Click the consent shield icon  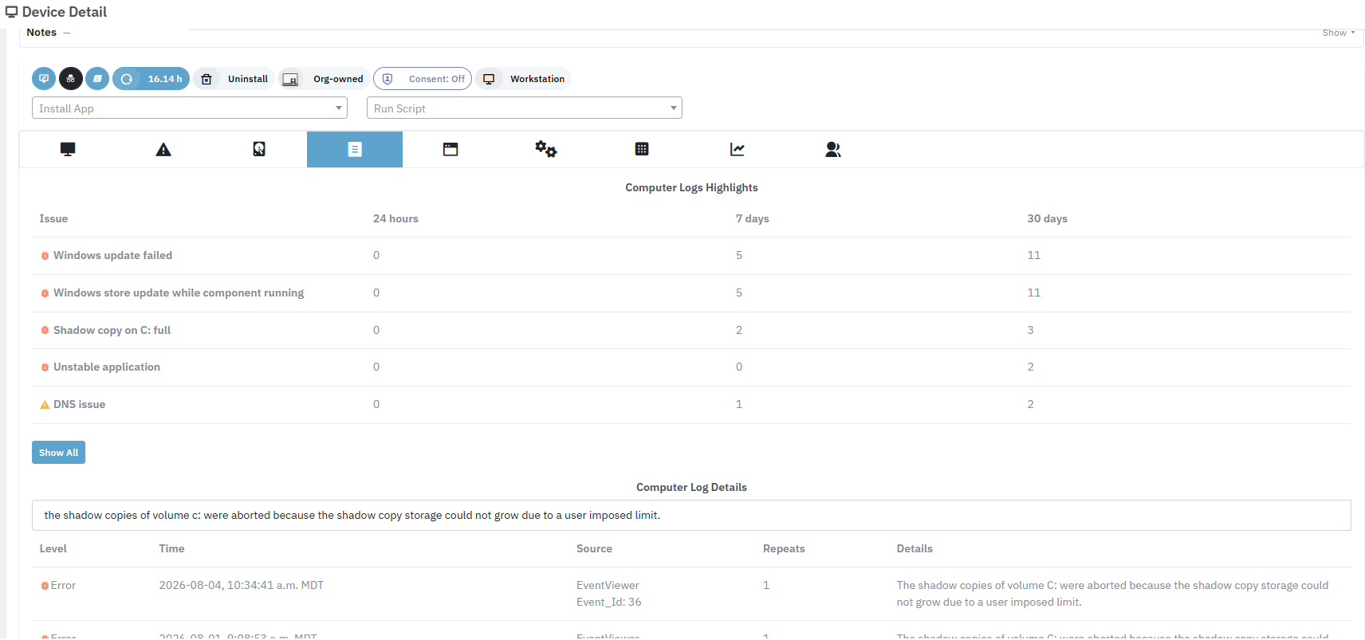click(387, 79)
